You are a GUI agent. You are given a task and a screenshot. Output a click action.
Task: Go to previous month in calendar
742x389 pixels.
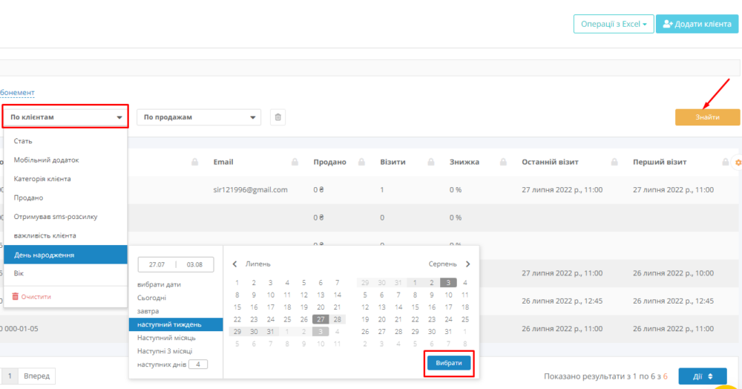click(x=235, y=264)
